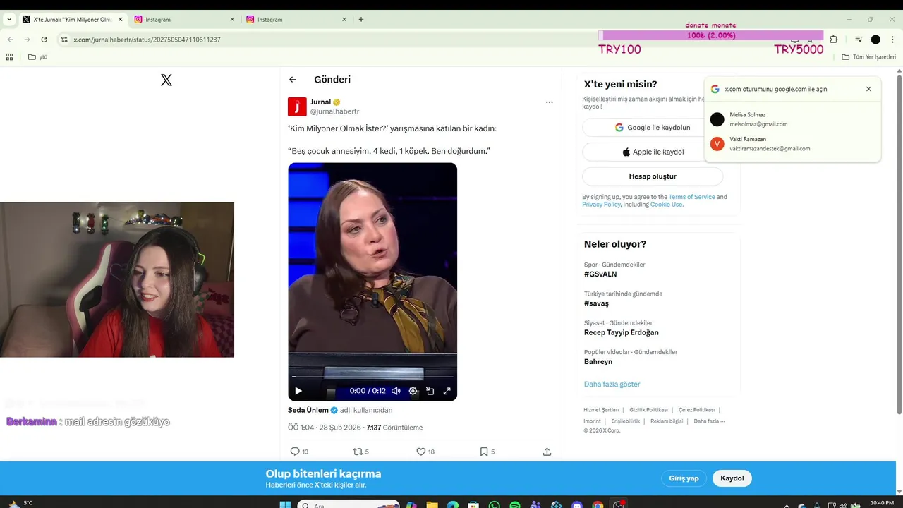Open the #GSvALN trending topic
The height and width of the screenshot is (508, 903).
(600, 274)
